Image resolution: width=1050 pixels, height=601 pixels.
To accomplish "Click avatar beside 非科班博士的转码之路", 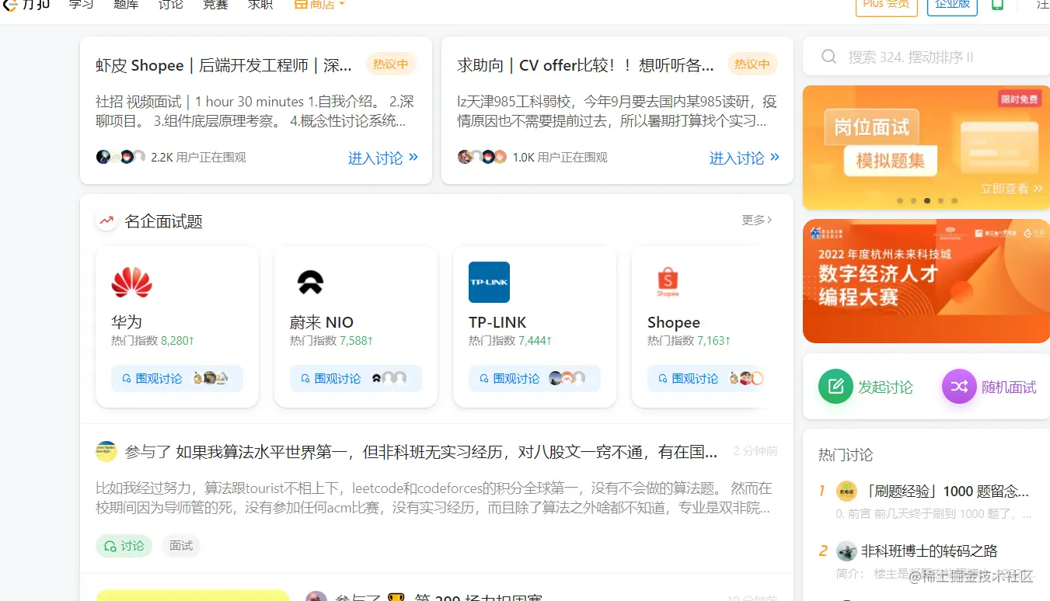I will point(846,551).
